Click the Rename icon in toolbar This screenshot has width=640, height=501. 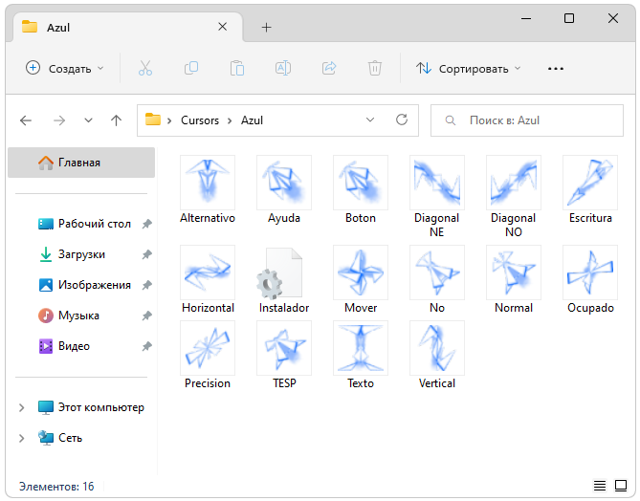(x=283, y=68)
